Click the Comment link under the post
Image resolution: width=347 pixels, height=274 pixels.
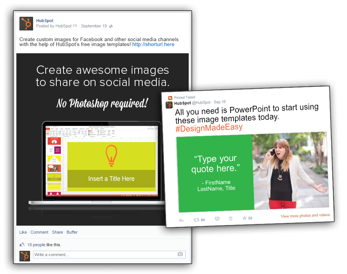pyautogui.click(x=39, y=232)
